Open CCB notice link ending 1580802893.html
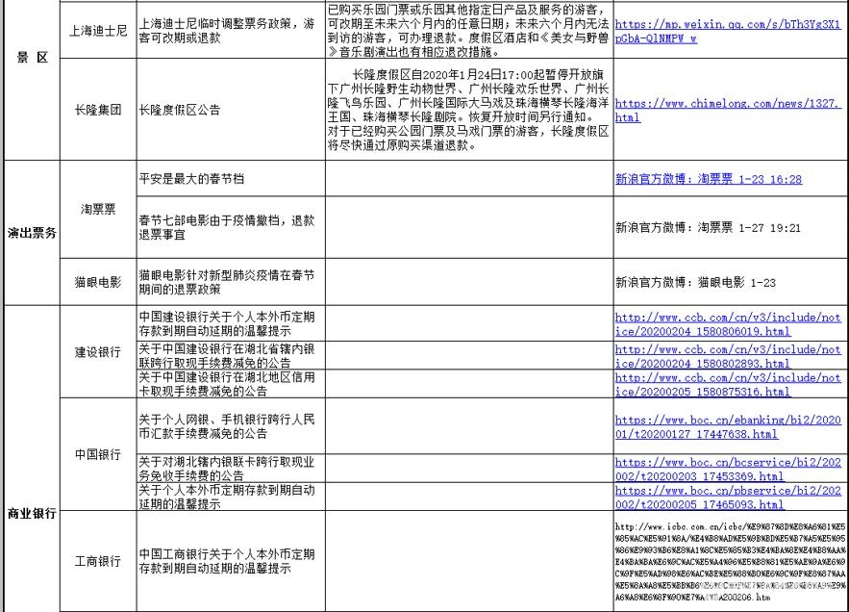This screenshot has width=849, height=612. pyautogui.click(x=727, y=357)
